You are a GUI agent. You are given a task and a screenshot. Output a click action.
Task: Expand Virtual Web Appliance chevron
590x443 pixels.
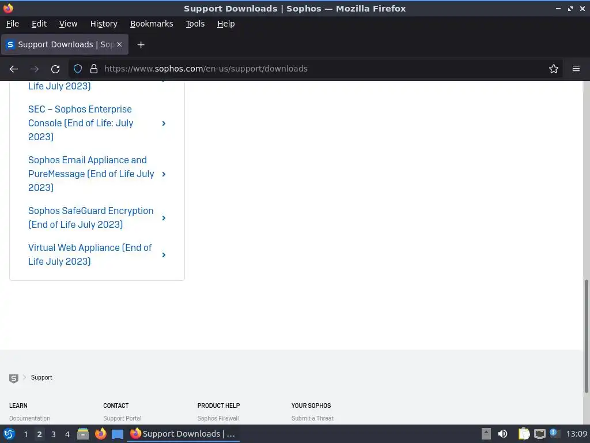pos(164,255)
